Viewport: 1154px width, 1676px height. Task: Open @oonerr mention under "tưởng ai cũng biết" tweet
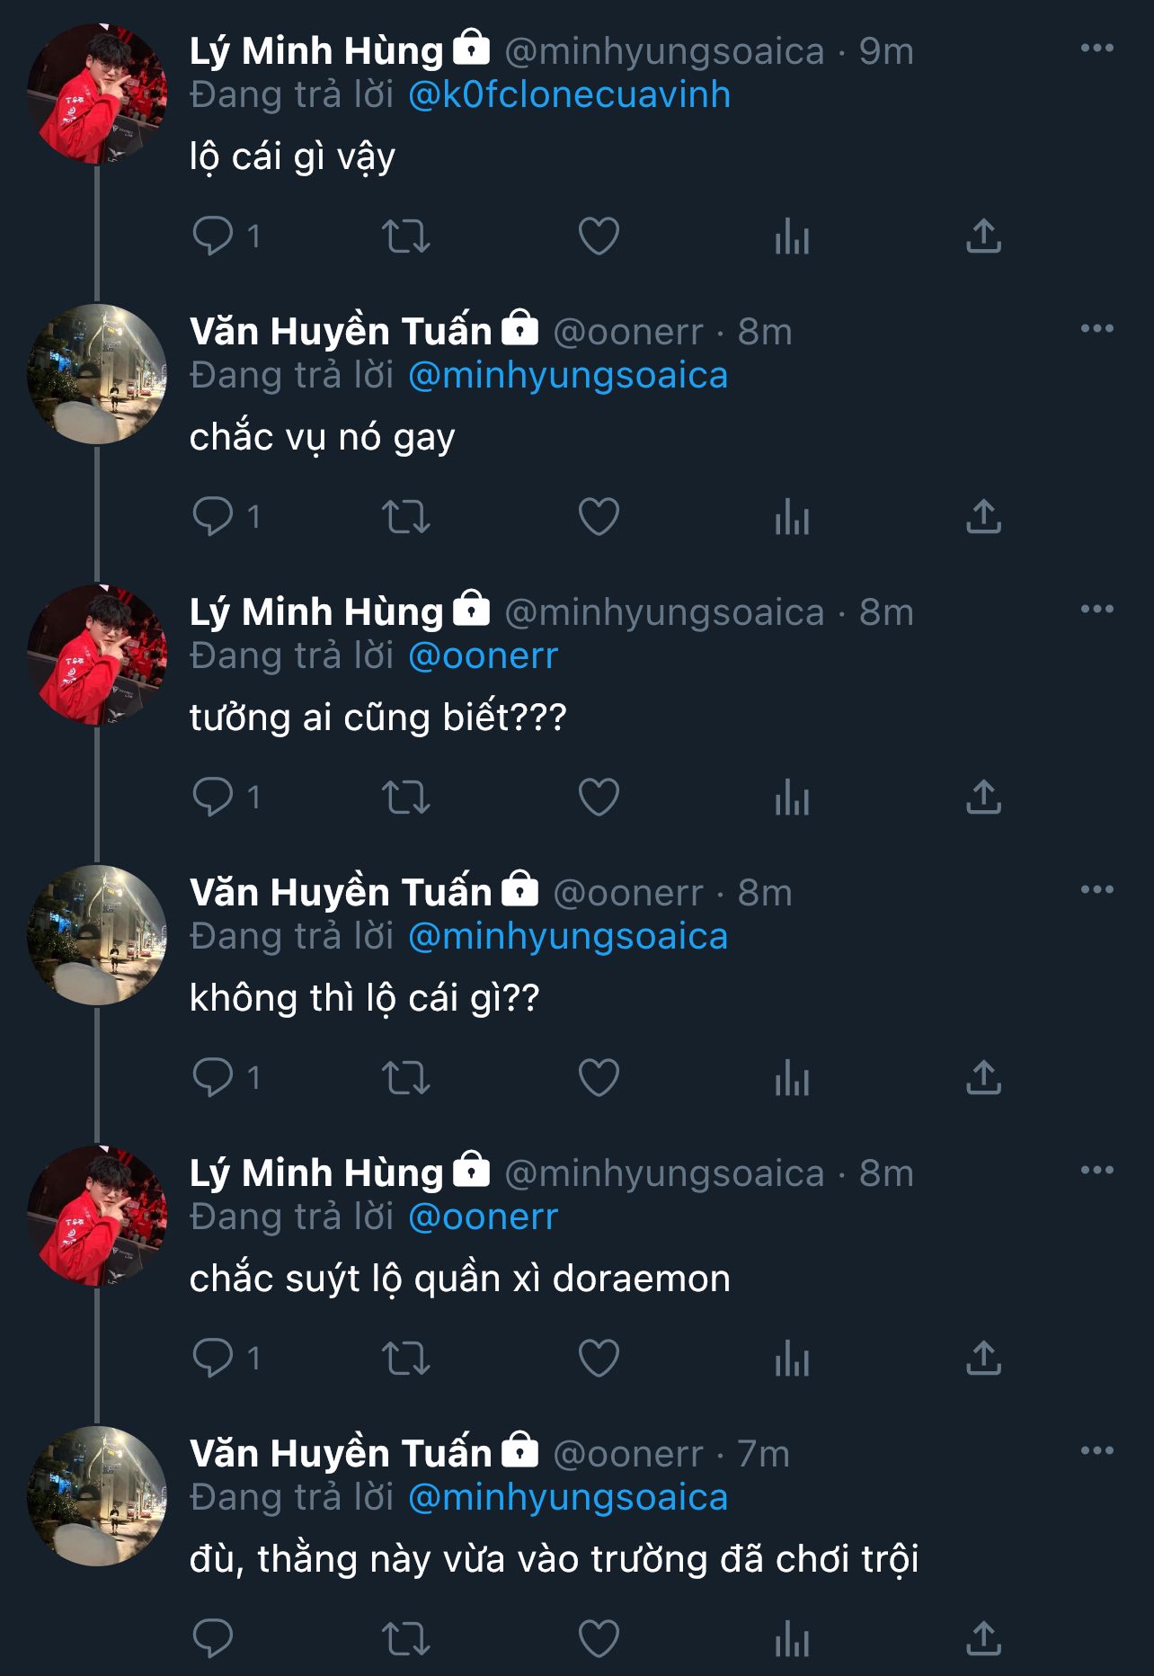[x=483, y=656]
